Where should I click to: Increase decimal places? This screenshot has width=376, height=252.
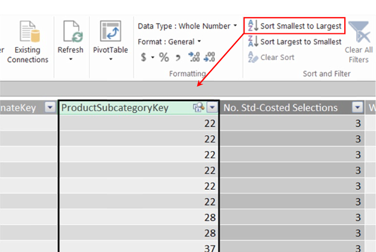pyautogui.click(x=194, y=57)
